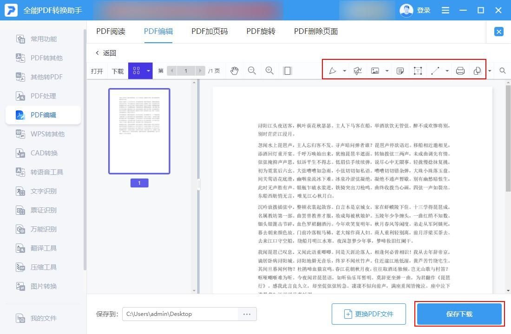Expand the insert image dropdown arrow
The width and height of the screenshot is (511, 334).
[387, 71]
